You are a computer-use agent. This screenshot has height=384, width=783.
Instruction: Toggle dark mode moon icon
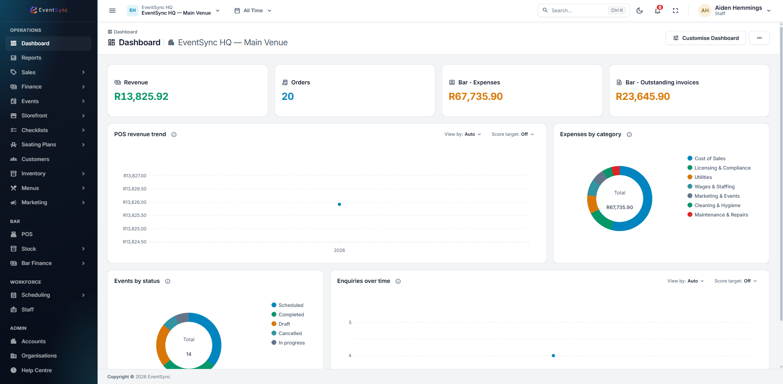[640, 11]
